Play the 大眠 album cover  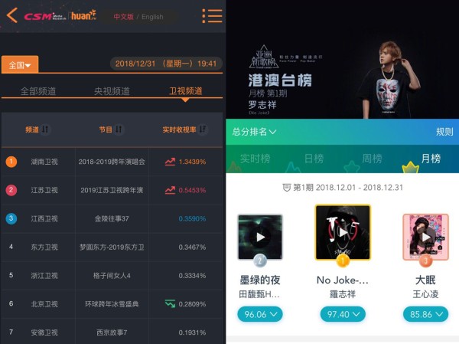(x=425, y=237)
